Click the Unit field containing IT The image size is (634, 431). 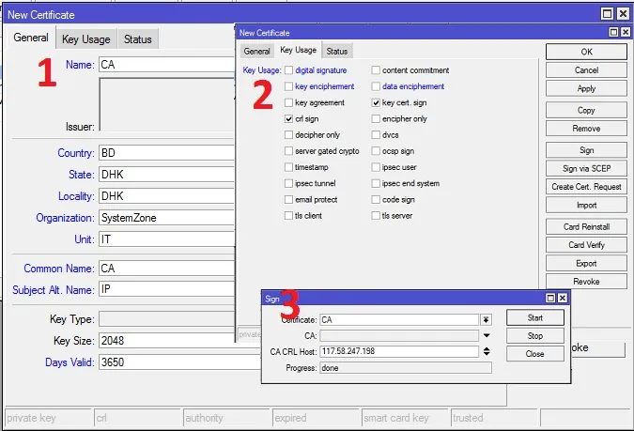click(166, 239)
